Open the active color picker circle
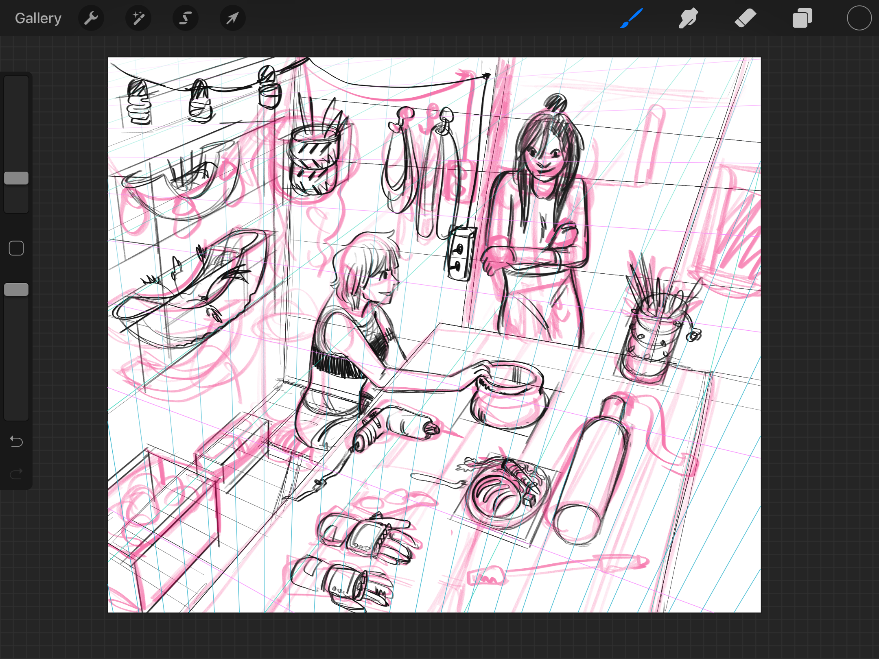879x659 pixels. (859, 18)
